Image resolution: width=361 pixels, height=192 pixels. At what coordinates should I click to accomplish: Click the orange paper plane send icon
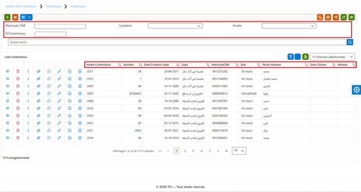(x=336, y=17)
